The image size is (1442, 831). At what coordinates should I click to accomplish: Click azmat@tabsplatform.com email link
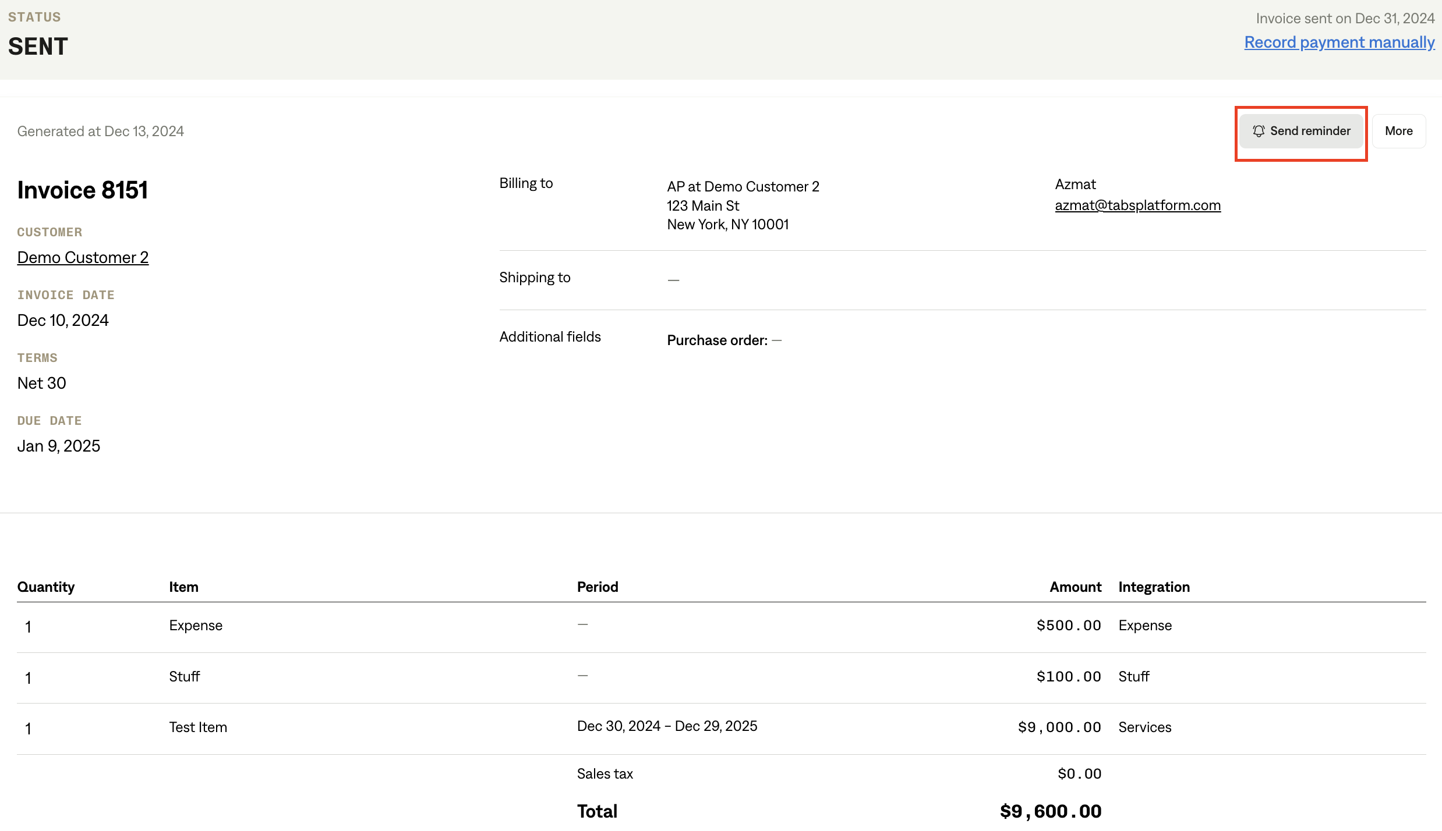(1137, 205)
